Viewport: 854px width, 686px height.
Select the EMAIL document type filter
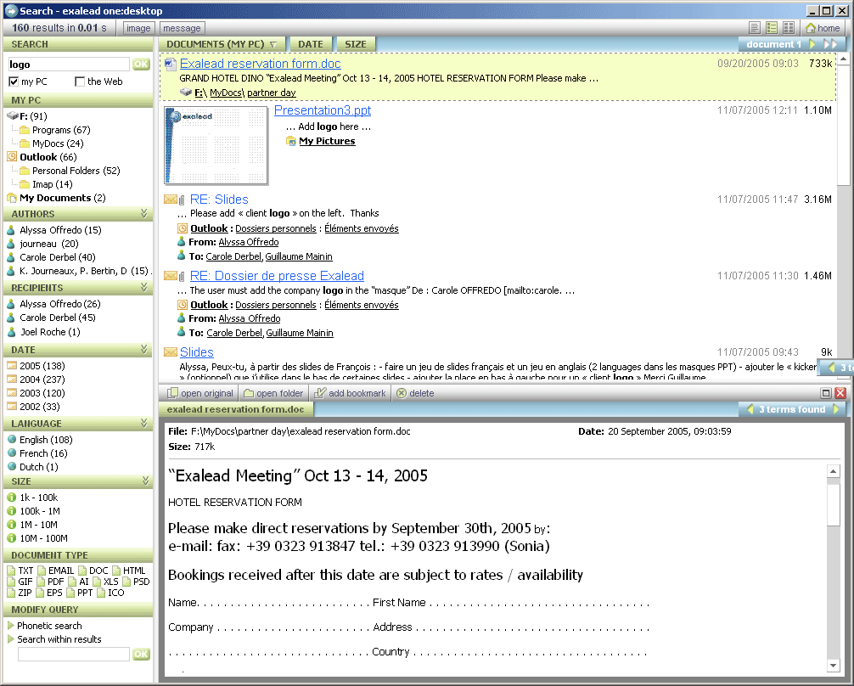[x=56, y=570]
